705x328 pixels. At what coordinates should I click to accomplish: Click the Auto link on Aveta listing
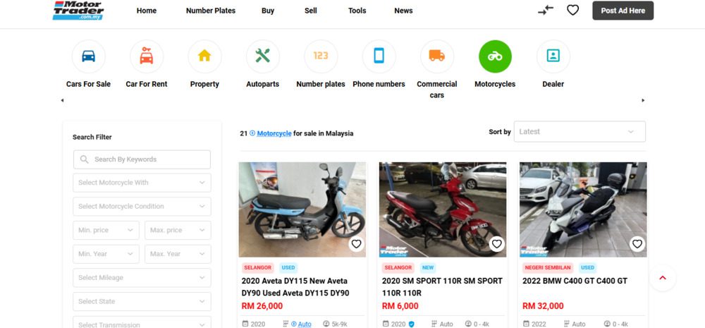pos(305,324)
